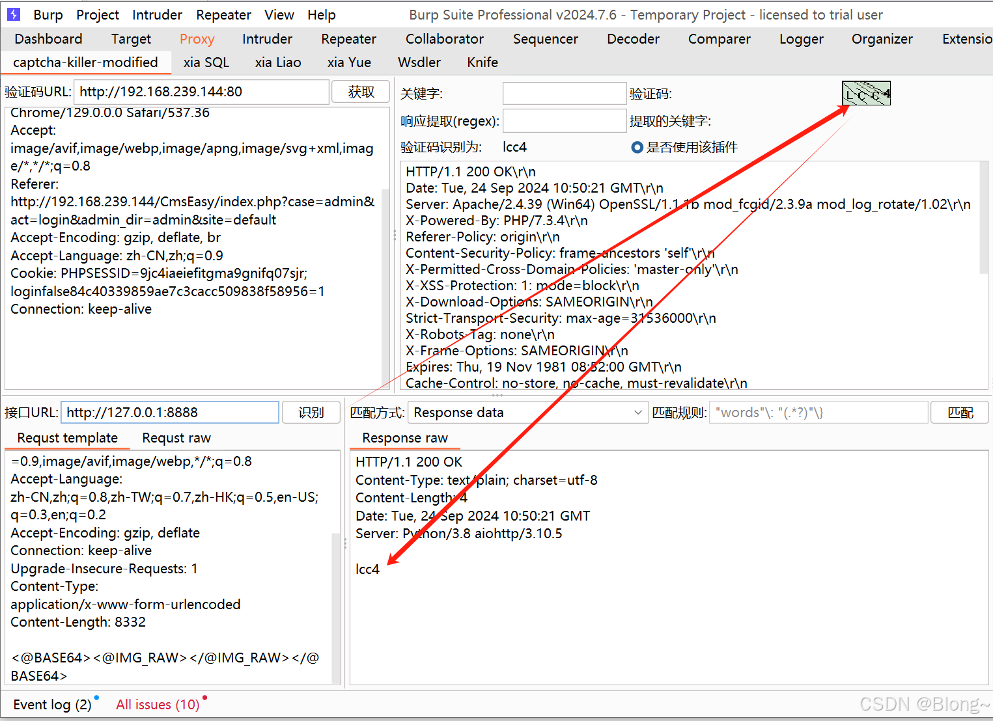Viewport: 993px width, 721px height.
Task: Switch to the Target tab
Action: [x=131, y=39]
